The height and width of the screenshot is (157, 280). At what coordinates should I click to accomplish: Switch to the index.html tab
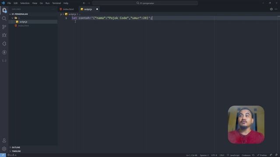coord(68,9)
